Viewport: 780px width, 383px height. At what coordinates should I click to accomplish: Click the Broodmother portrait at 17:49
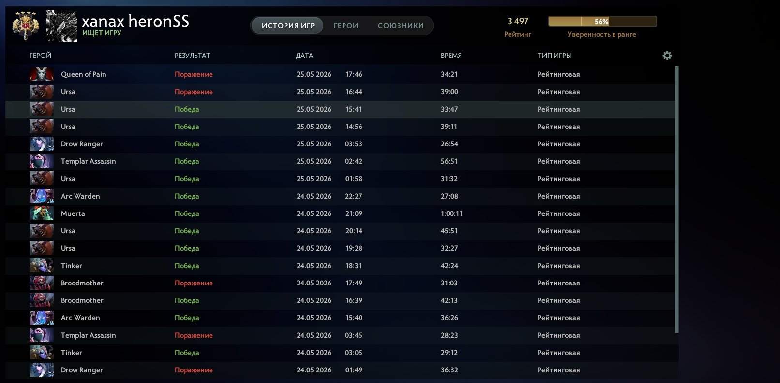coord(42,283)
